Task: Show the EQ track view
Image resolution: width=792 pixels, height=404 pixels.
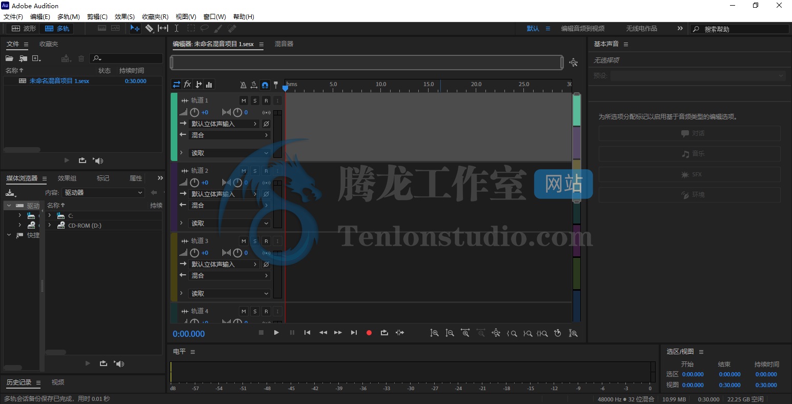Action: [209, 85]
